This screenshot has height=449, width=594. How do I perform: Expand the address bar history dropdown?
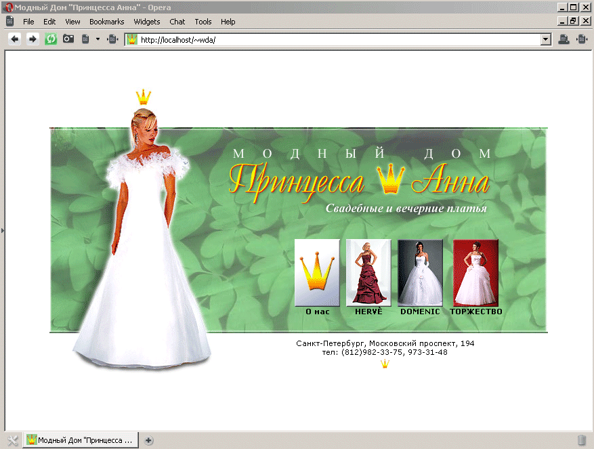coord(545,39)
